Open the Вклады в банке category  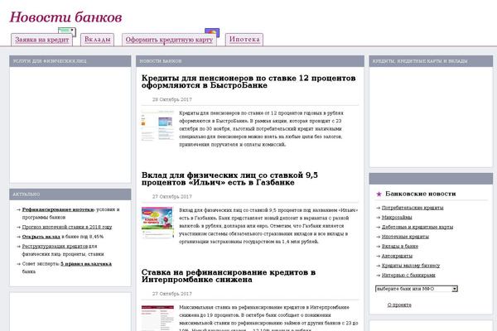[x=400, y=246]
